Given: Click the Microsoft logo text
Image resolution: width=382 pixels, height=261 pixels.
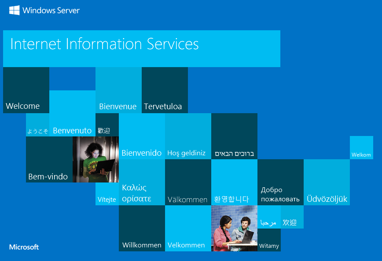Looking at the screenshot, I should click(24, 247).
